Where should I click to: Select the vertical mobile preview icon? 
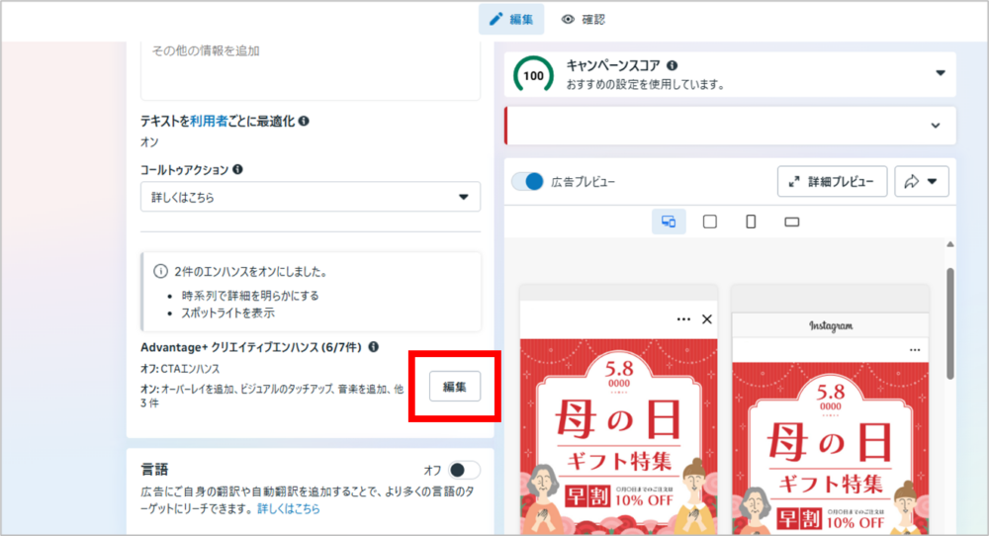pyautogui.click(x=751, y=222)
